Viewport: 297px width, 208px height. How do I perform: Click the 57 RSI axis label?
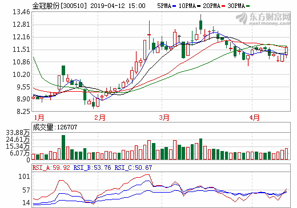(x=26, y=190)
